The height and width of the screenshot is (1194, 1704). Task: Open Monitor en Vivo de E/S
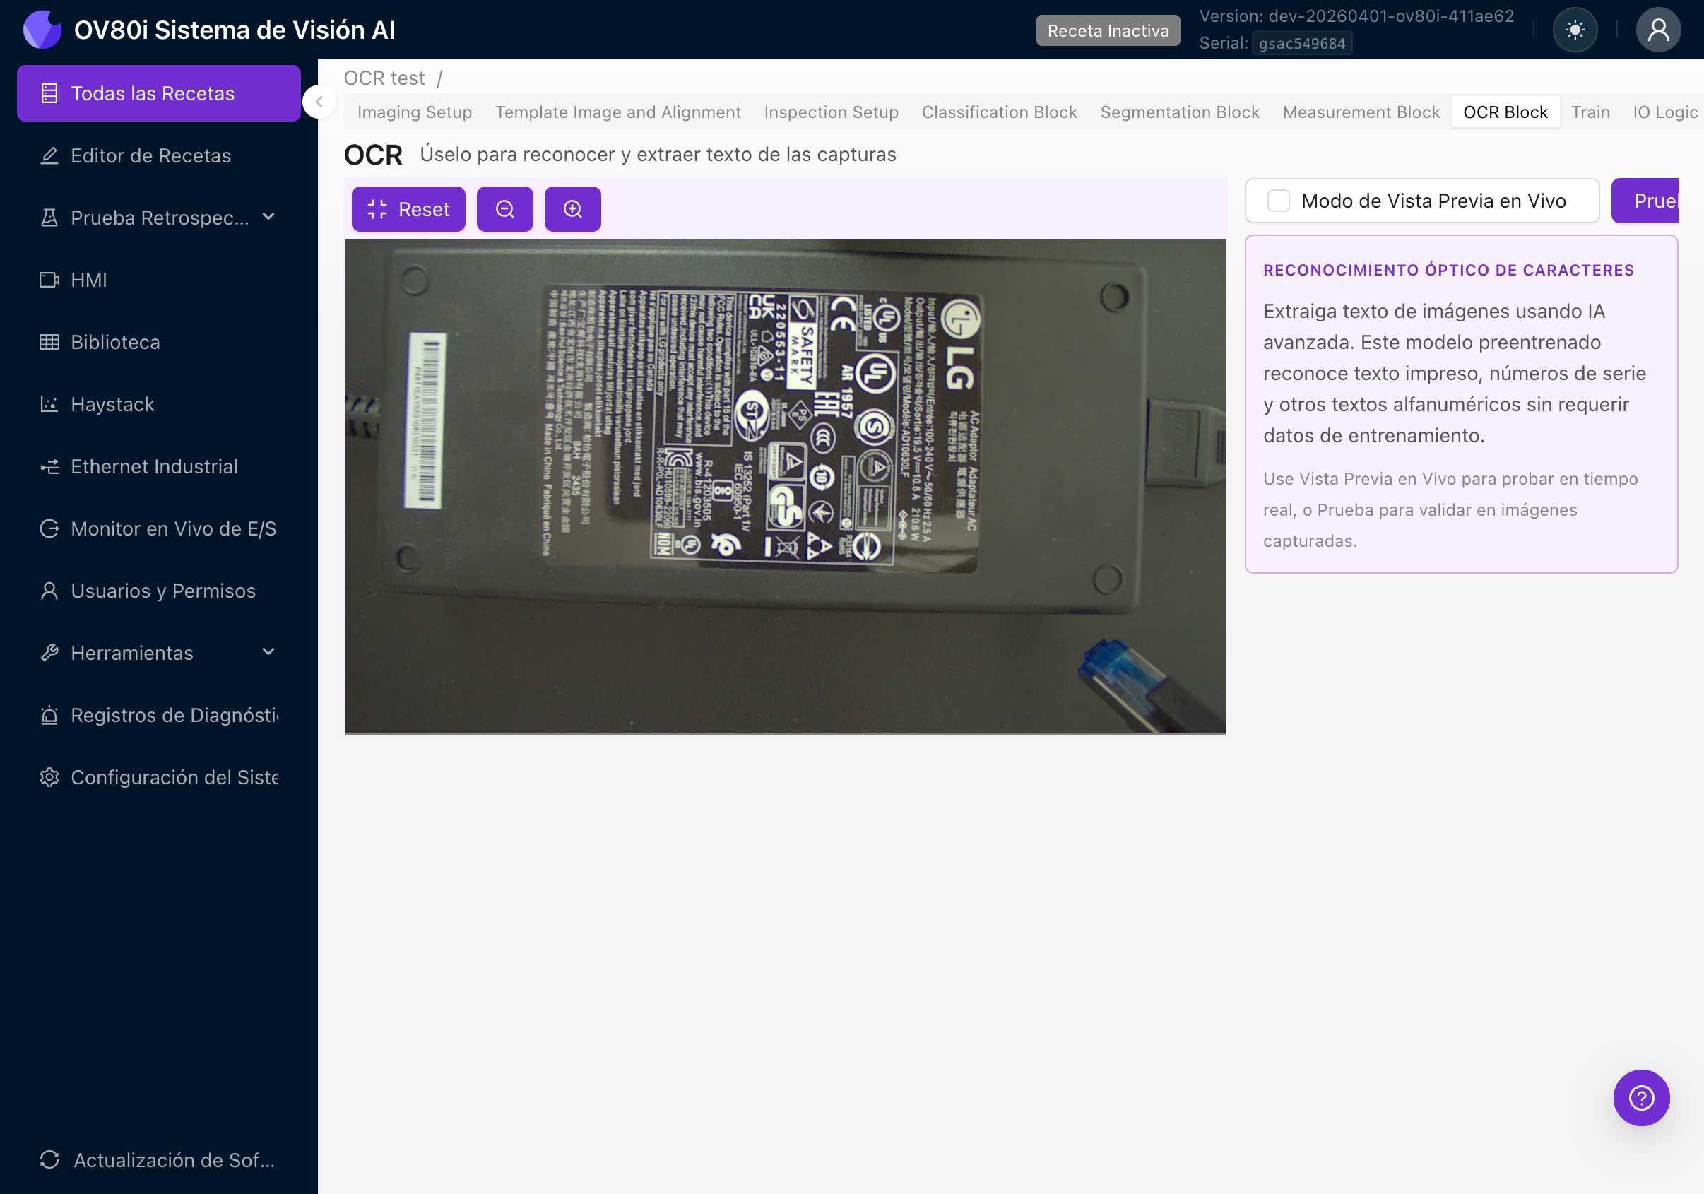point(173,528)
